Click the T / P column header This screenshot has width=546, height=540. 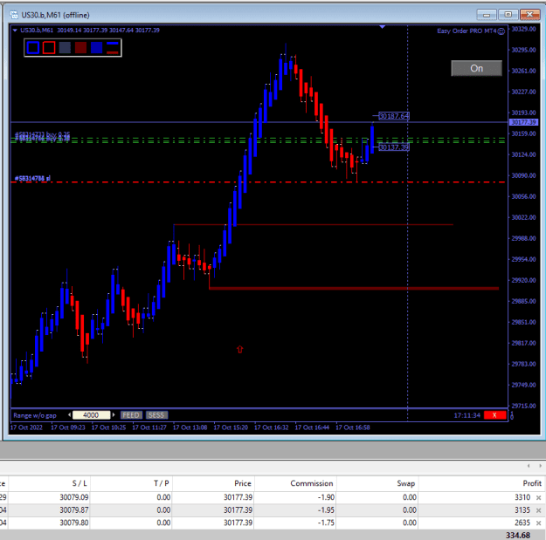coord(162,483)
